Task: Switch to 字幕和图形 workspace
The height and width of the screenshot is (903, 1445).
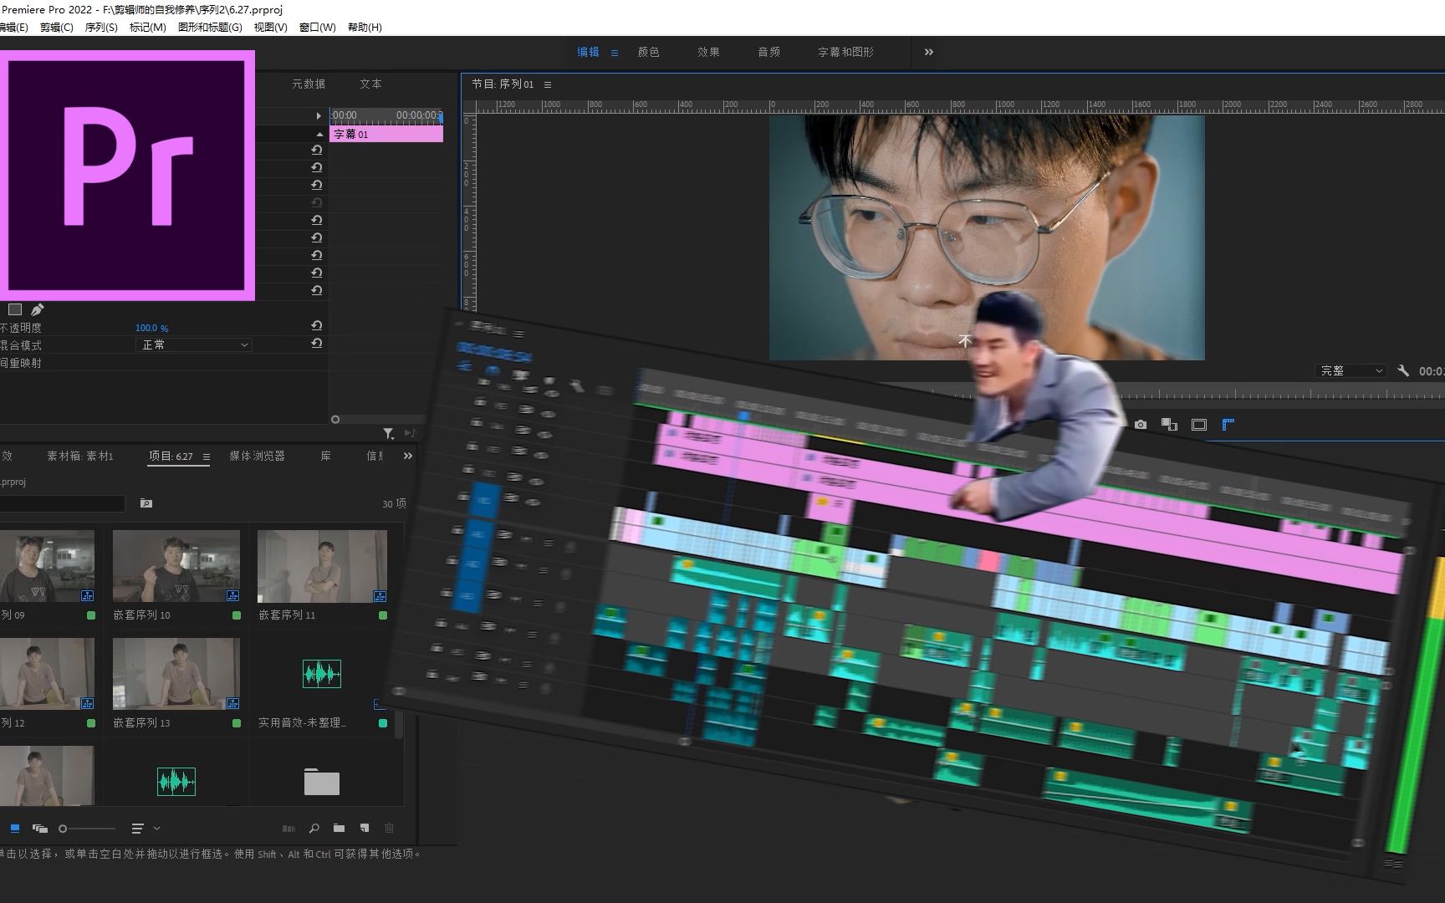Action: pos(845,52)
